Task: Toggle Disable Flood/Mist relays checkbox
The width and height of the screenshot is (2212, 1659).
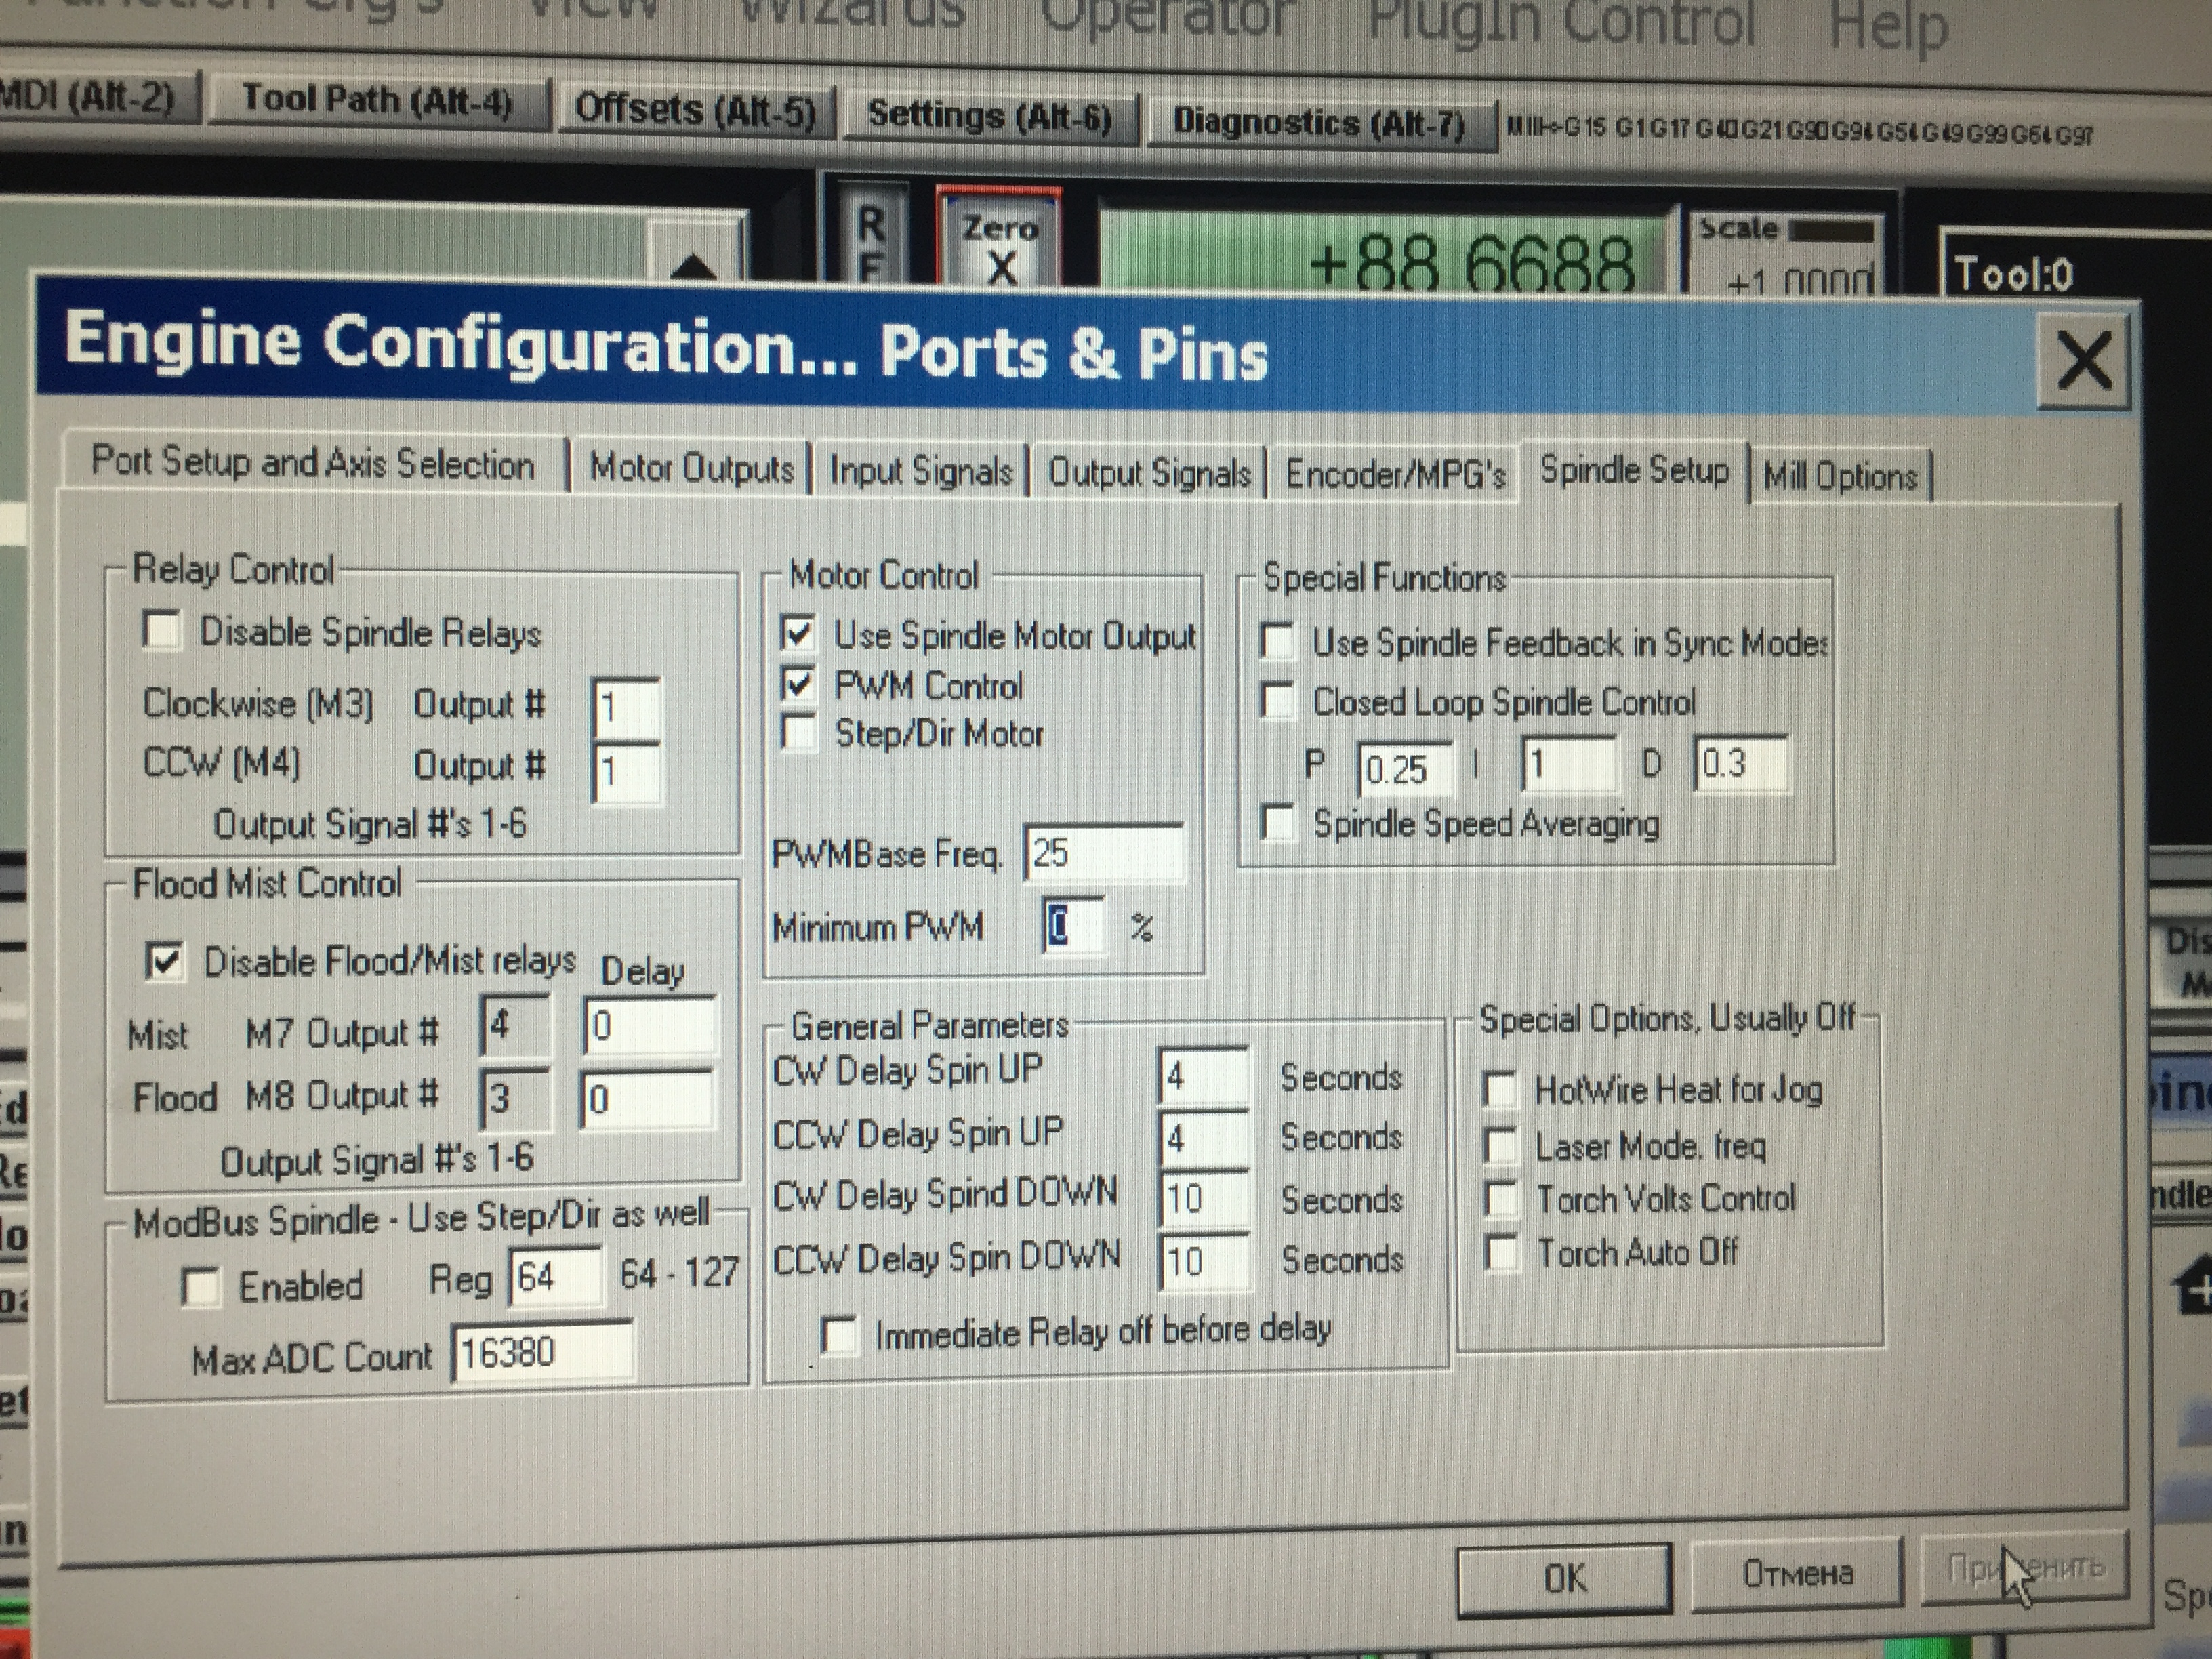Action: [x=164, y=961]
